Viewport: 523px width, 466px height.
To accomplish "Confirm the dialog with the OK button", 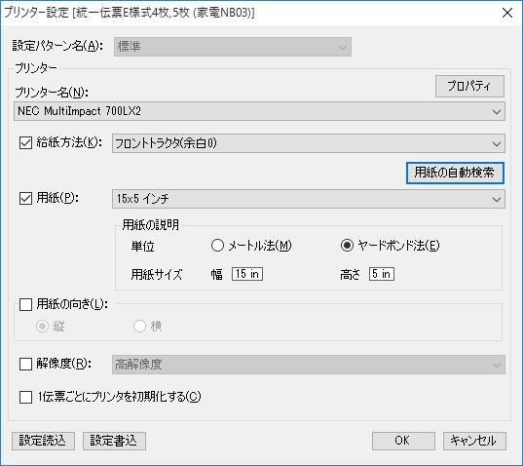I will pyautogui.click(x=403, y=441).
